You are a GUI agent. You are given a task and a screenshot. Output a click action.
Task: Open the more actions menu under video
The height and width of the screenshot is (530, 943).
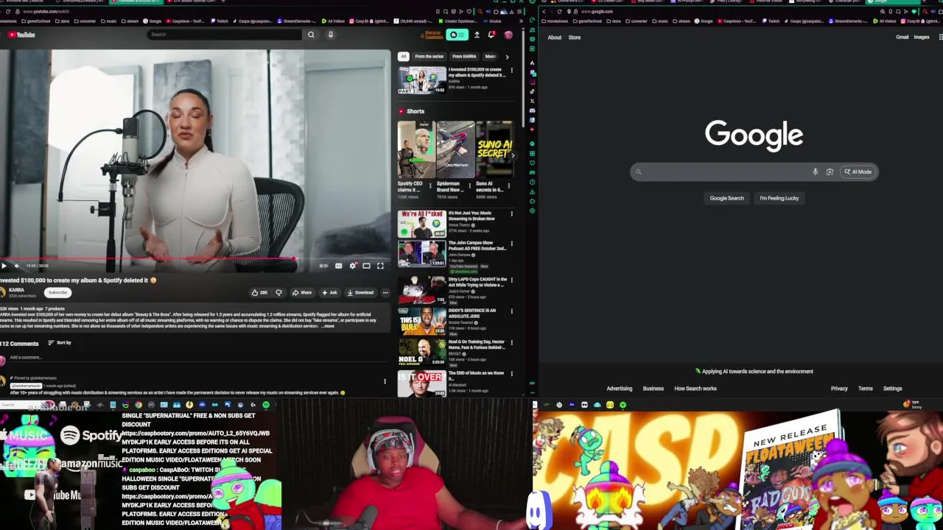[385, 293]
